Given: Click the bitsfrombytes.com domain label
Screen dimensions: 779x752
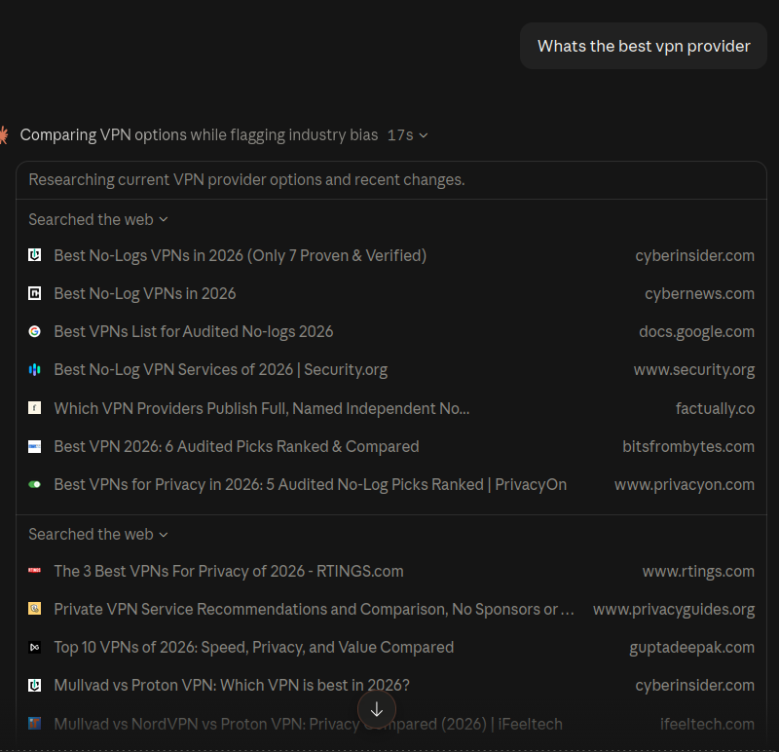Looking at the screenshot, I should 688,446.
